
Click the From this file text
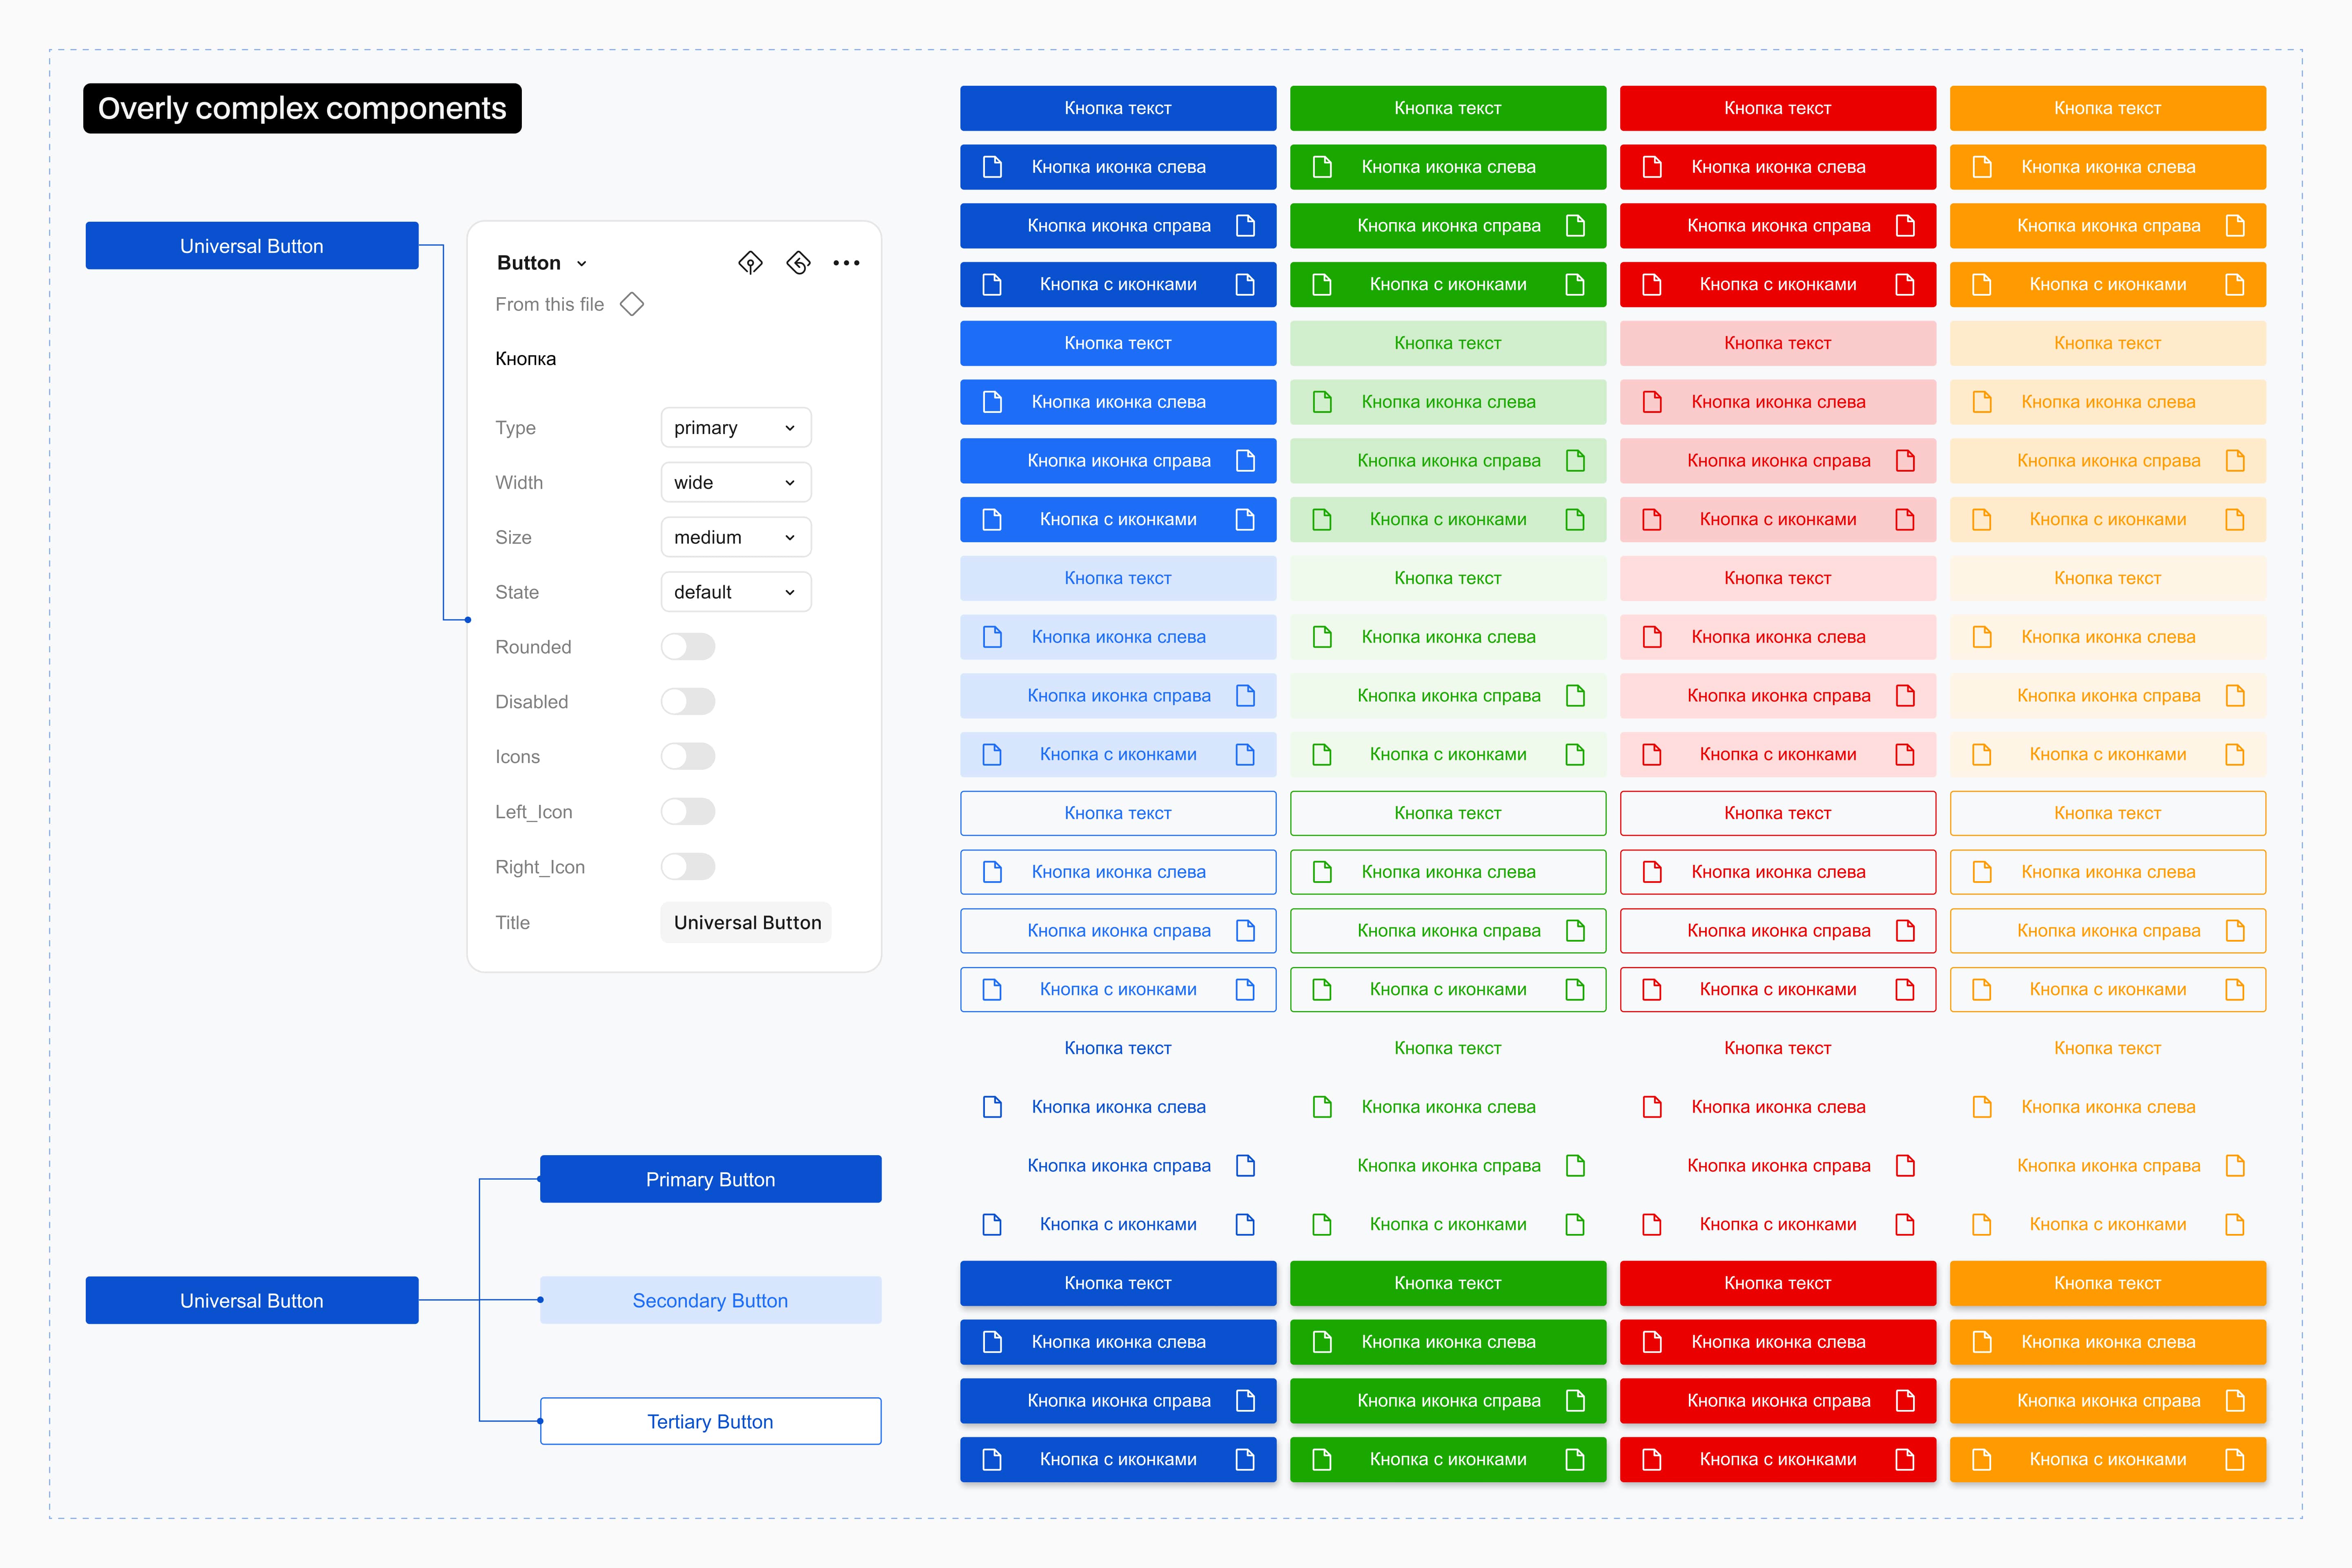(550, 304)
